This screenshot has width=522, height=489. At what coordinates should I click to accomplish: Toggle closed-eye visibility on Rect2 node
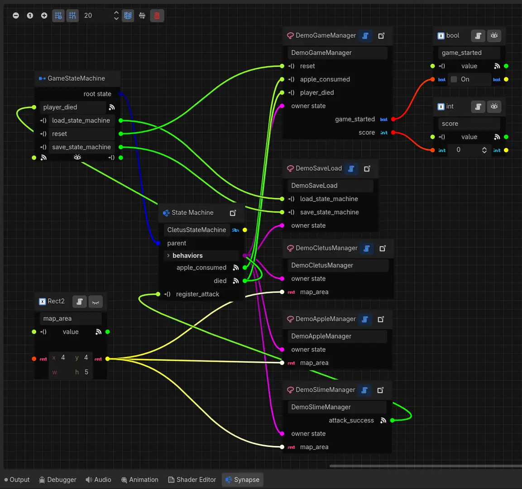(x=96, y=302)
